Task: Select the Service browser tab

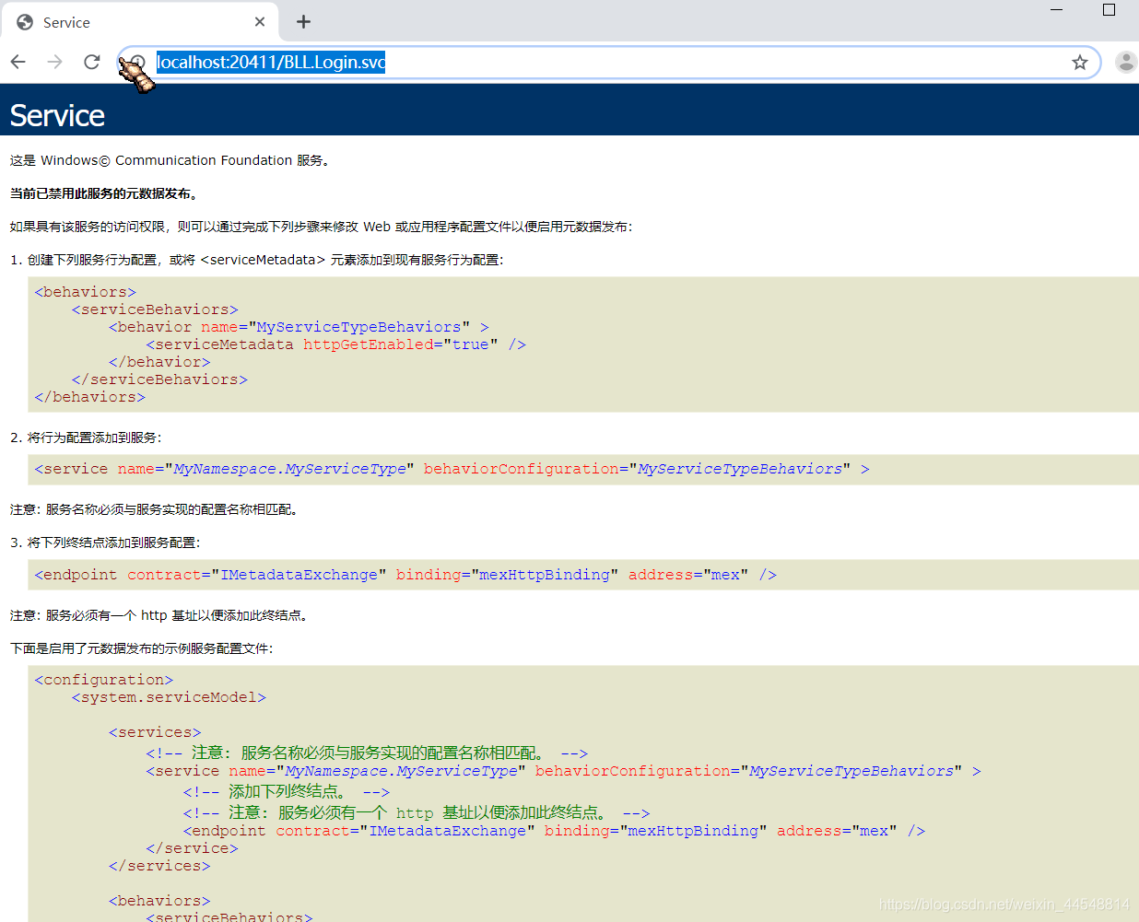Action: (x=140, y=22)
